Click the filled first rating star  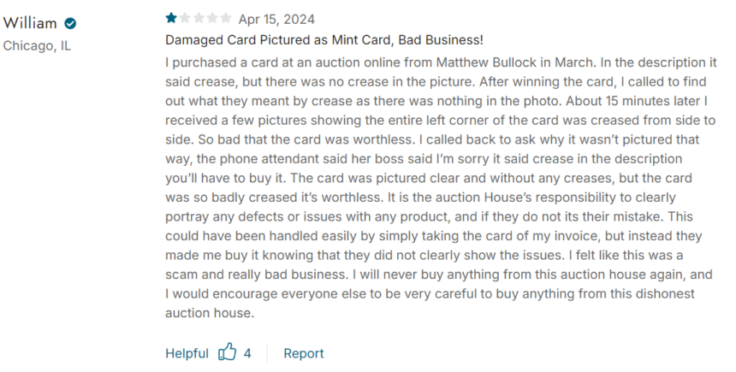[171, 18]
